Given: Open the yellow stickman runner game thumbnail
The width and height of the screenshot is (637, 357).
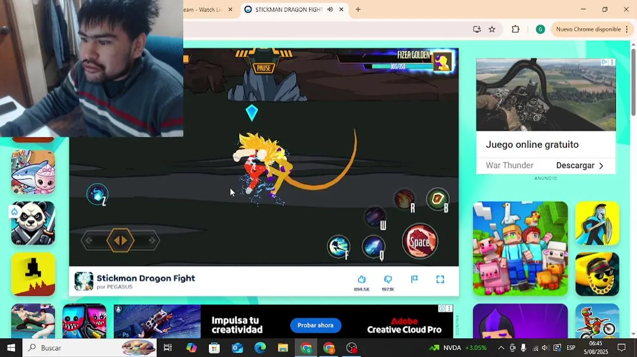Looking at the screenshot, I should (x=33, y=274).
